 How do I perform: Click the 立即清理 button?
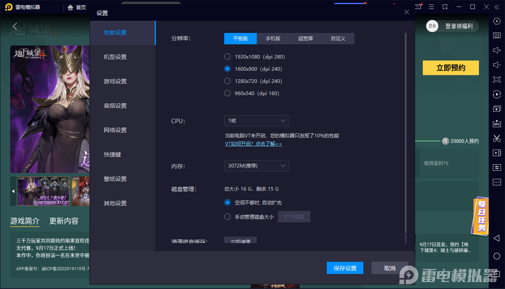coord(240,240)
